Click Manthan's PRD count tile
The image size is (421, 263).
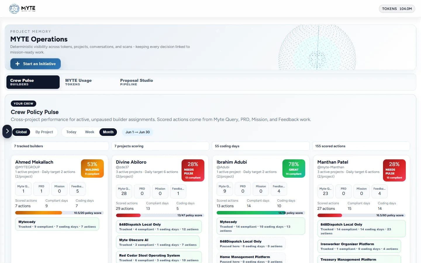pyautogui.click(x=344, y=191)
